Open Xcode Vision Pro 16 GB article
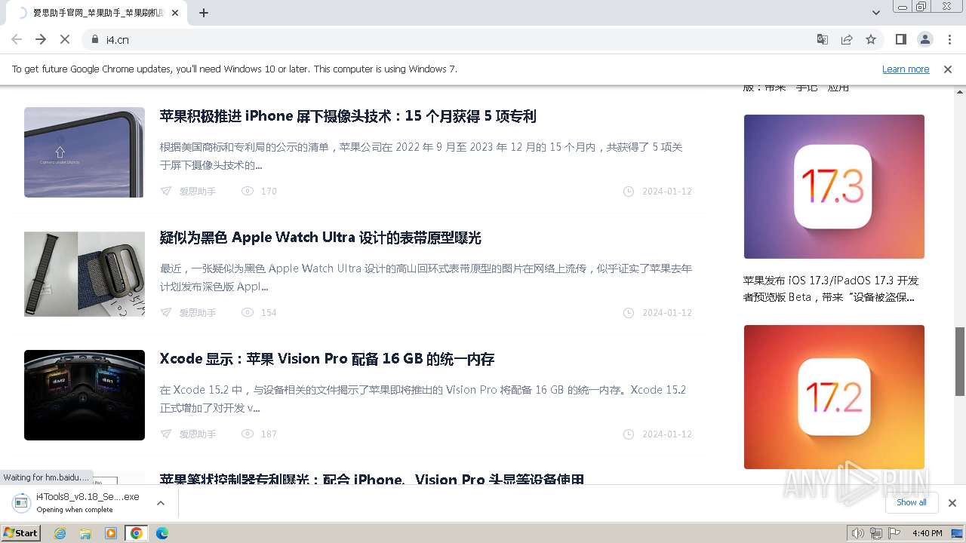This screenshot has height=543, width=966. [327, 359]
